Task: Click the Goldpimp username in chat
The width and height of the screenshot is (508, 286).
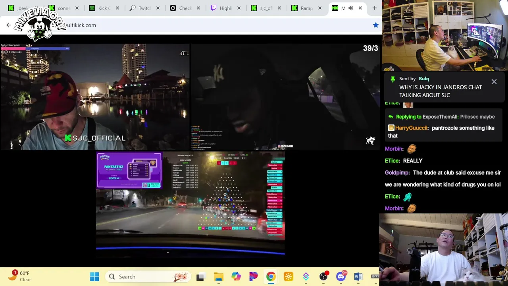Action: pos(397,172)
